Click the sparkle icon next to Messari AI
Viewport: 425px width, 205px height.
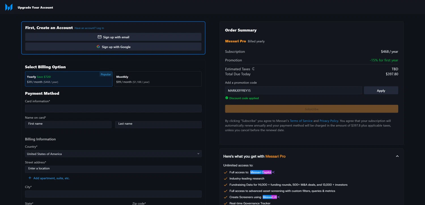click(x=279, y=197)
